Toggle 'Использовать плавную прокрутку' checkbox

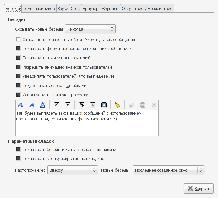(18, 95)
